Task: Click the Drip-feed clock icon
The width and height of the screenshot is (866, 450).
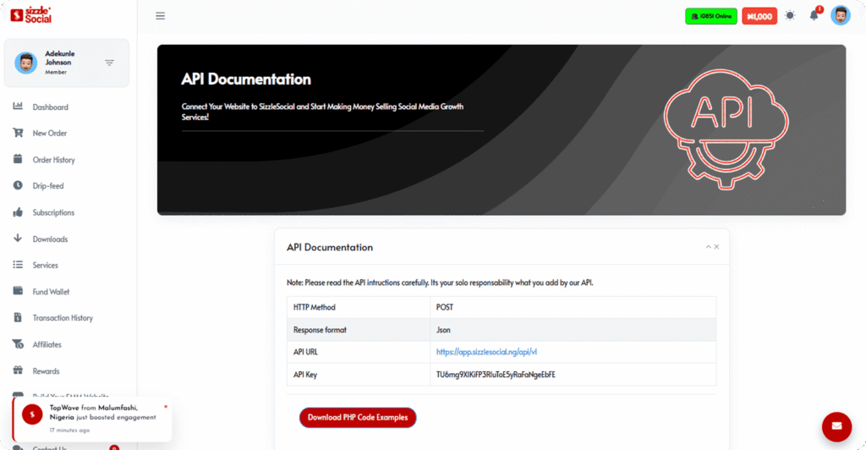Action: (x=18, y=185)
